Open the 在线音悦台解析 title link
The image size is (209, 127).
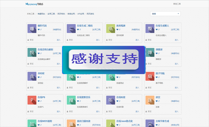pos(45,49)
